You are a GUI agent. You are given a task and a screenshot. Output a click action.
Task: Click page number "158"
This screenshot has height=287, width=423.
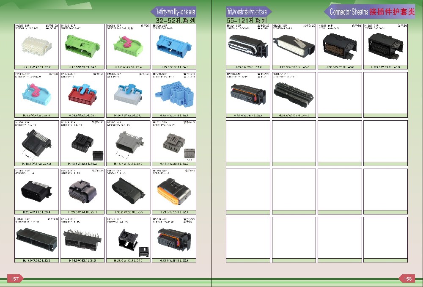point(407,279)
